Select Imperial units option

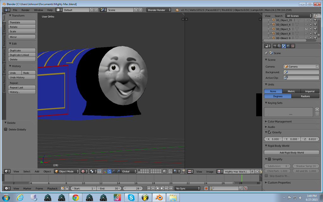click(310, 91)
